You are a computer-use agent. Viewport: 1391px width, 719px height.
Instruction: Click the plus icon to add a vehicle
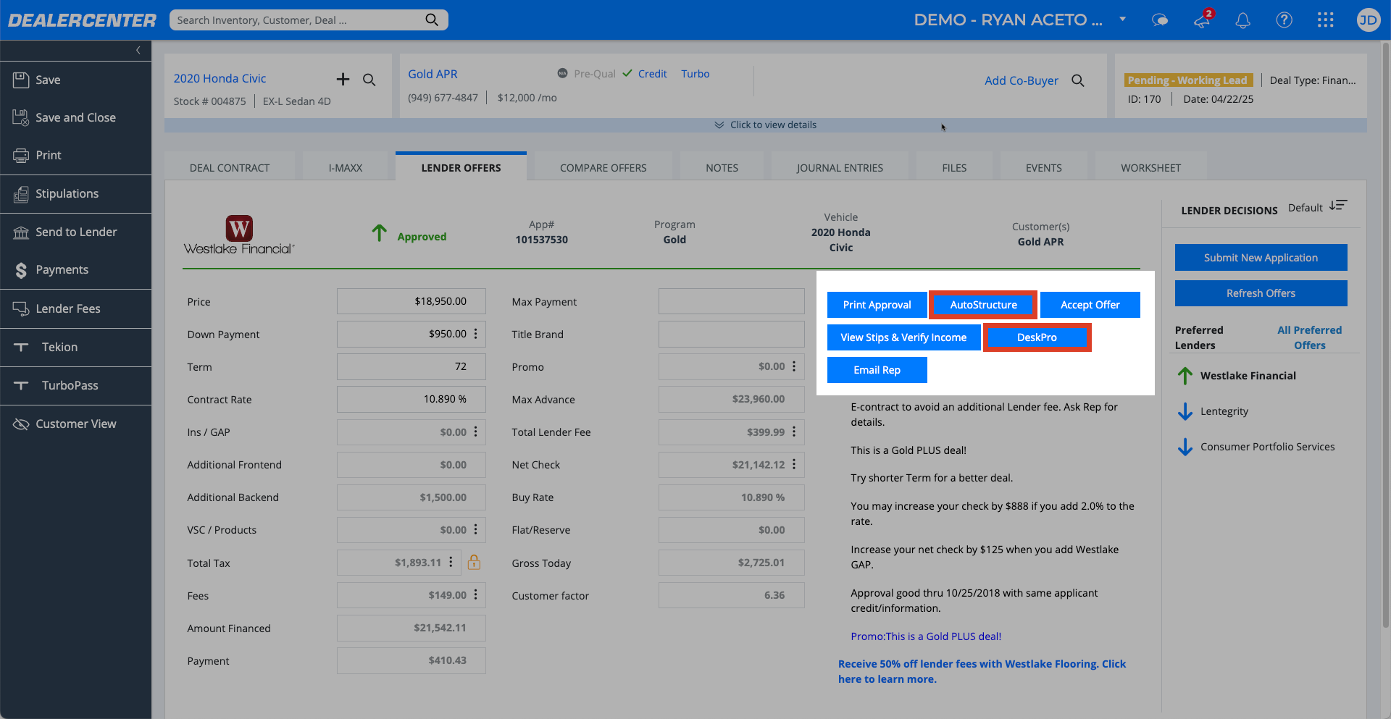click(343, 79)
